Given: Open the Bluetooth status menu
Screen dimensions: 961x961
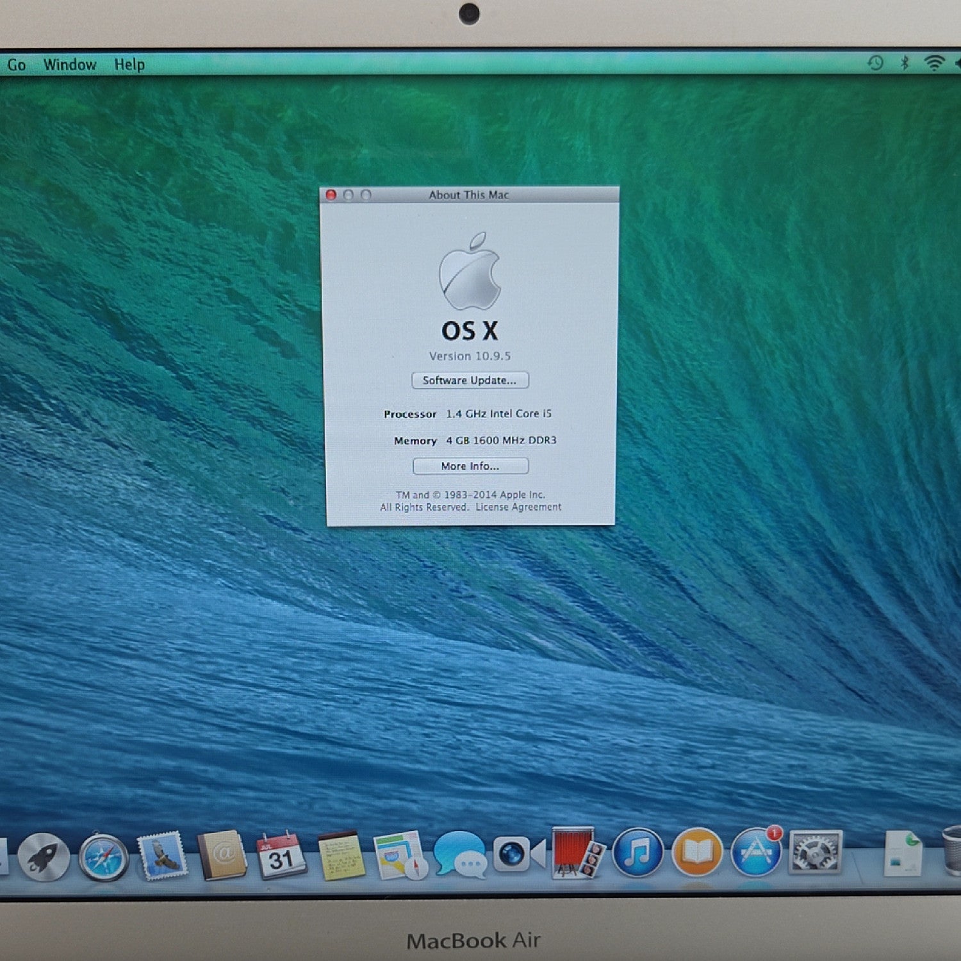Looking at the screenshot, I should (905, 63).
